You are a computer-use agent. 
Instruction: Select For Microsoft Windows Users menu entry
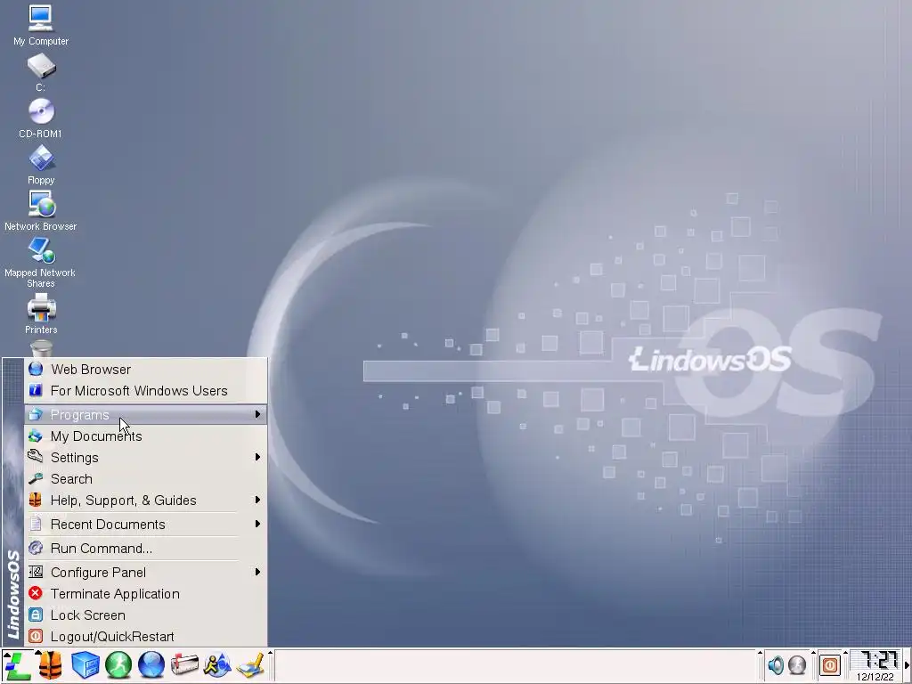coord(146,391)
